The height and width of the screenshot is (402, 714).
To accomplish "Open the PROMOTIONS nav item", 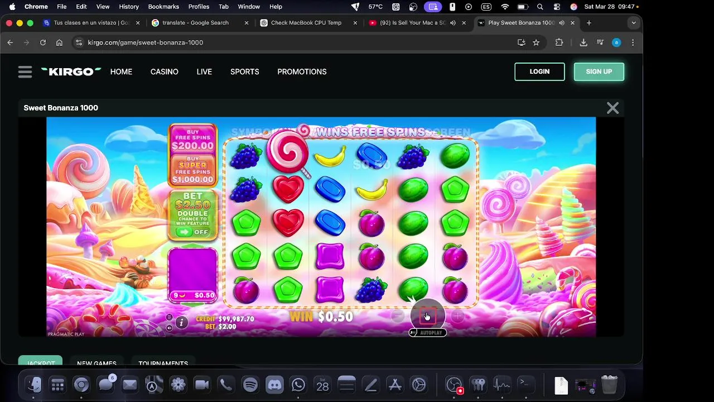I will pyautogui.click(x=302, y=71).
